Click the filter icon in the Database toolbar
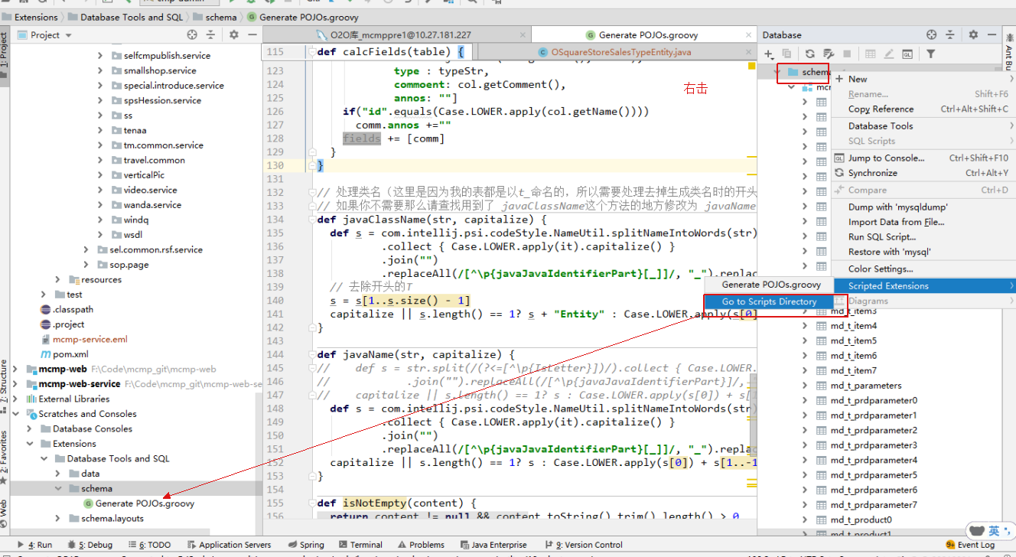This screenshot has width=1016, height=557. pos(930,54)
